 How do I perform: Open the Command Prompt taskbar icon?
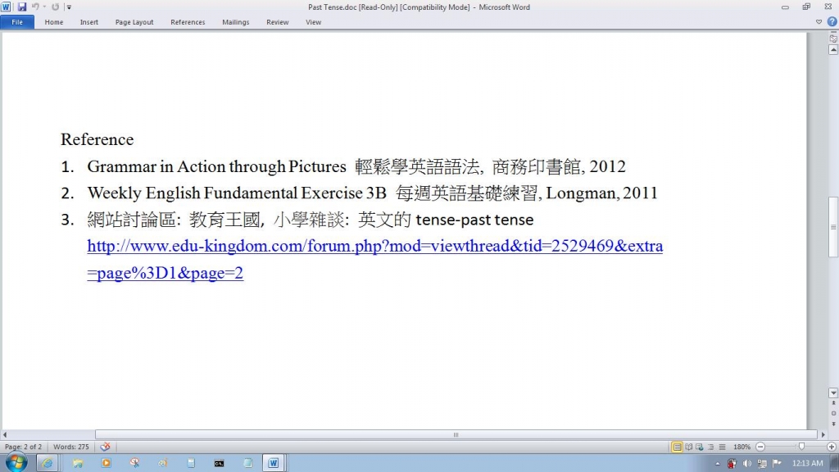click(219, 463)
